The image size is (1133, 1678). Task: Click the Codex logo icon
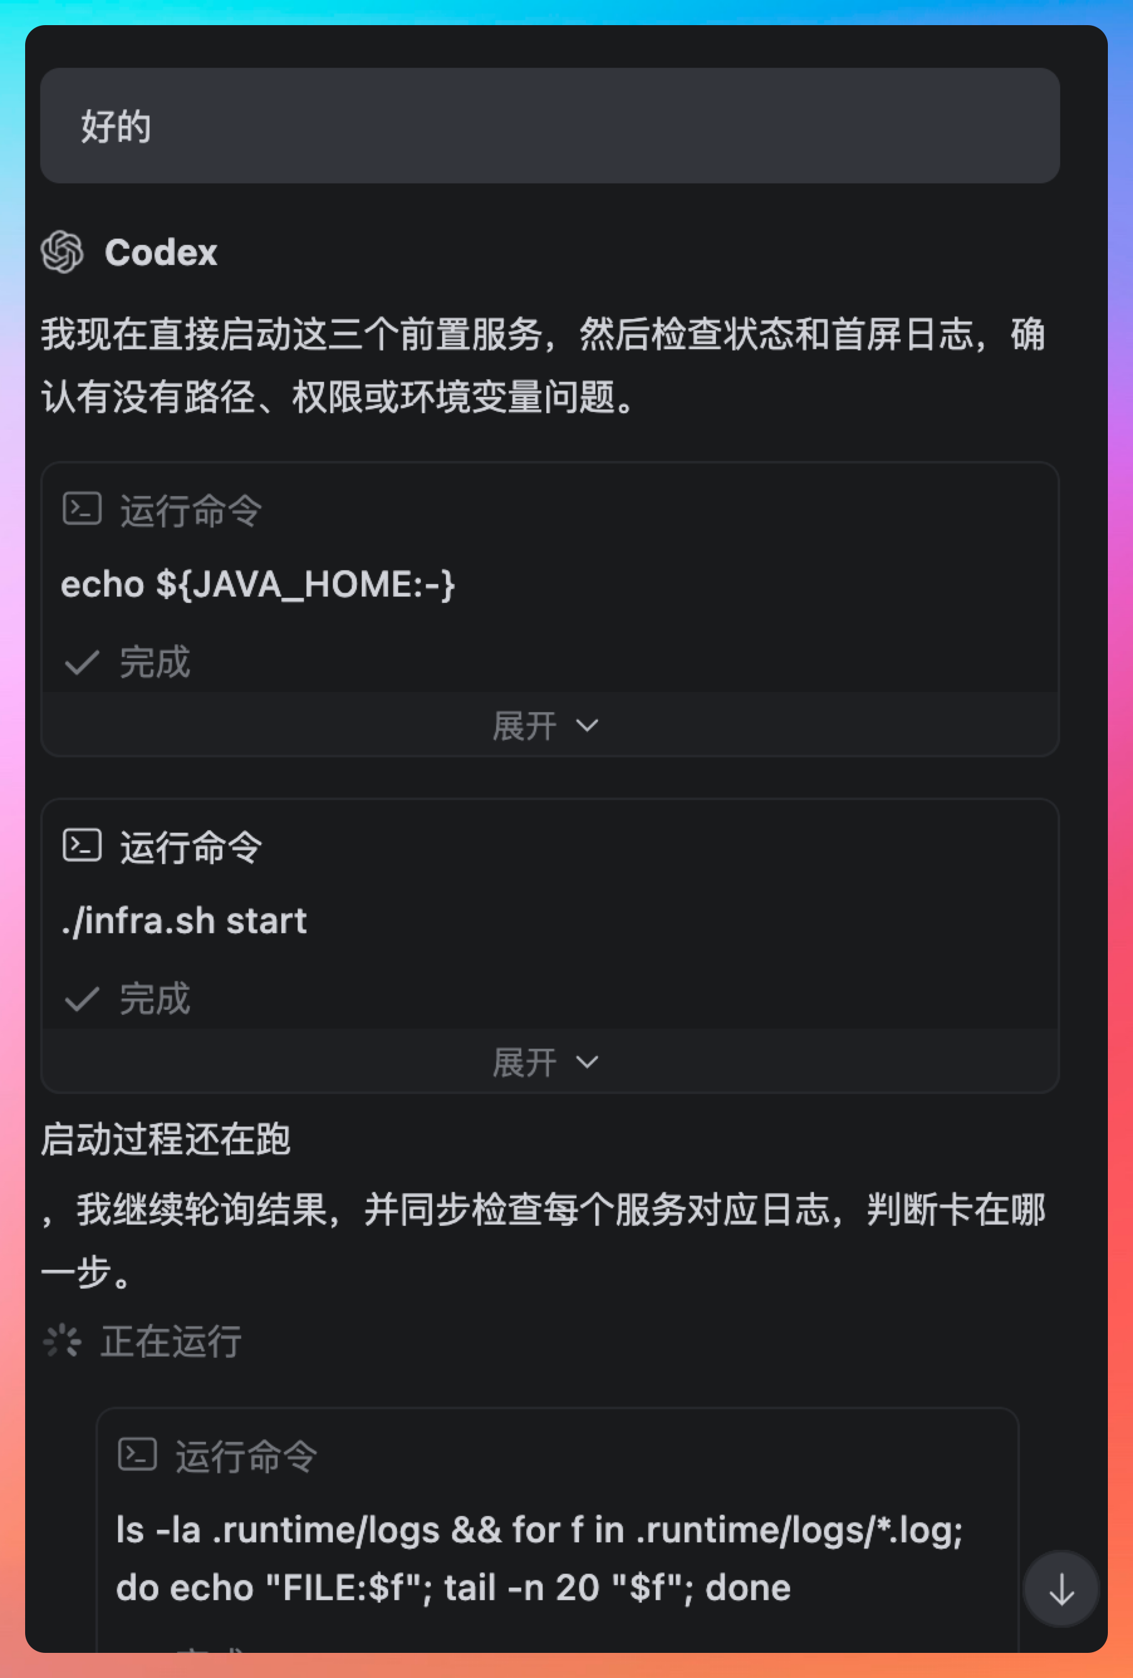coord(62,252)
